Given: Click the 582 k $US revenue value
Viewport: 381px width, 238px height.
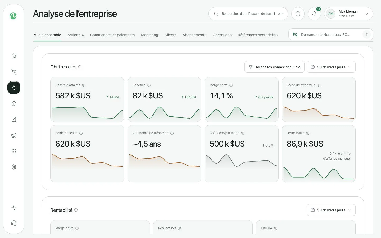Looking at the screenshot, I should tap(73, 96).
